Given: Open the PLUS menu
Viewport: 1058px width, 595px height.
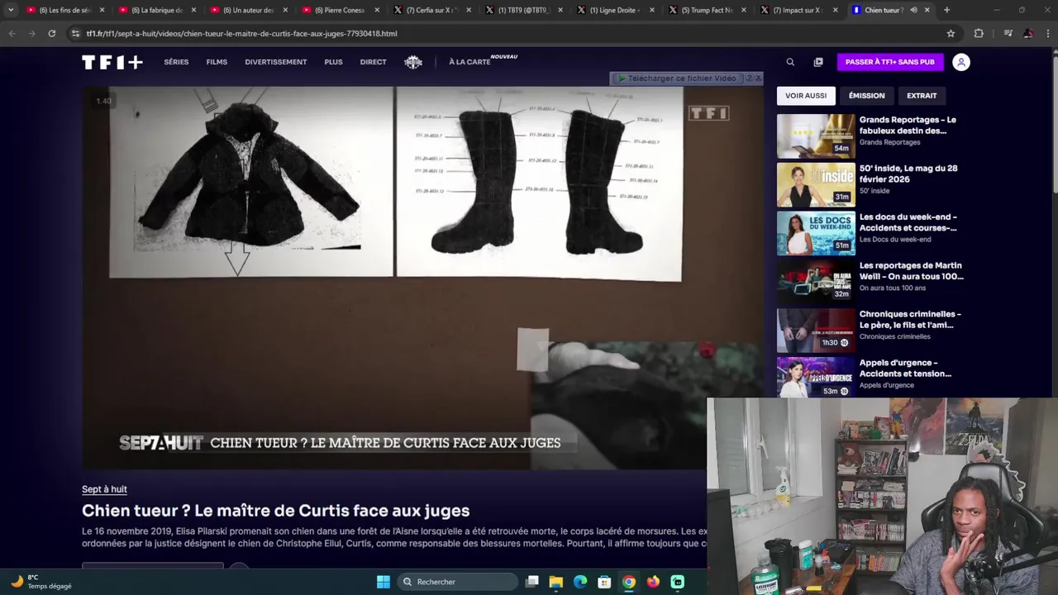Looking at the screenshot, I should click(x=333, y=62).
